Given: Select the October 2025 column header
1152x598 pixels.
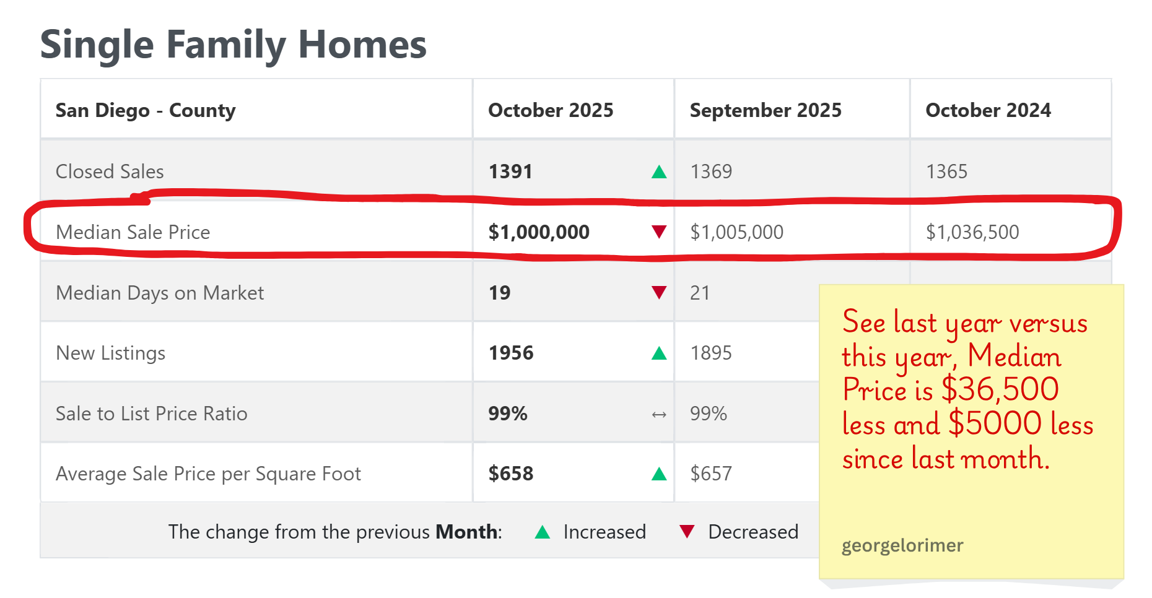Looking at the screenshot, I should 551,110.
